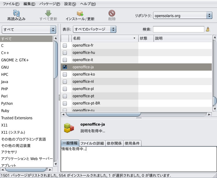Click the インストール/更新 package icon
Screen dimensions: 217x178
point(80,13)
